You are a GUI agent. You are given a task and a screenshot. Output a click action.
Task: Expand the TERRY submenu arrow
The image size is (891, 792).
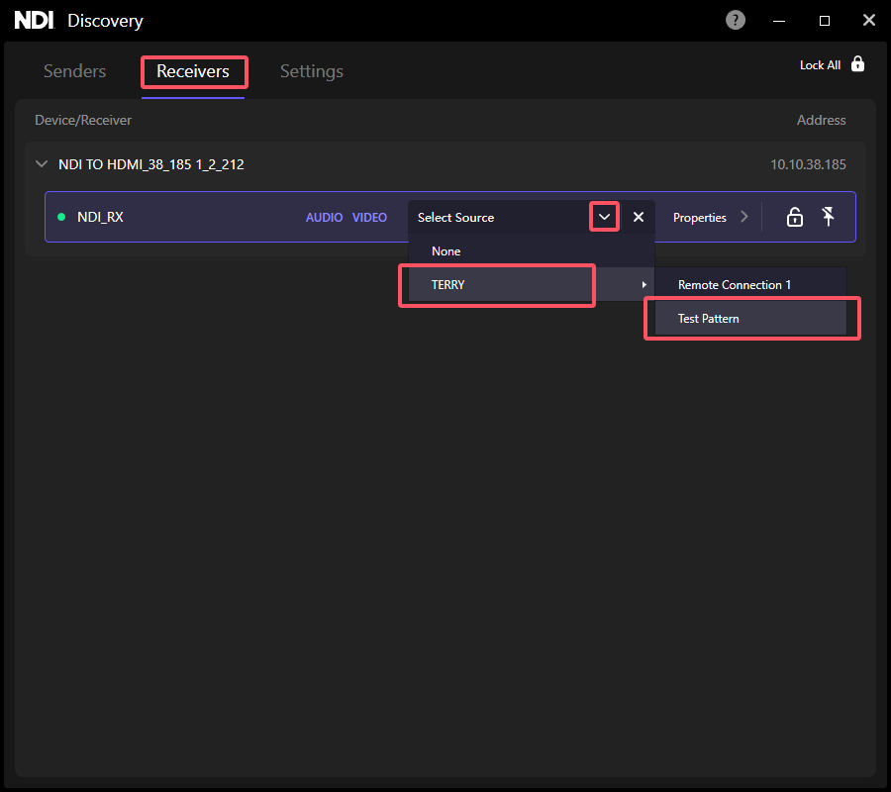pos(644,285)
